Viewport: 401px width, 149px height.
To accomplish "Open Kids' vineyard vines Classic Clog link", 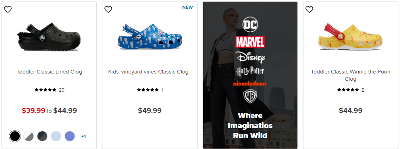I will [x=148, y=72].
